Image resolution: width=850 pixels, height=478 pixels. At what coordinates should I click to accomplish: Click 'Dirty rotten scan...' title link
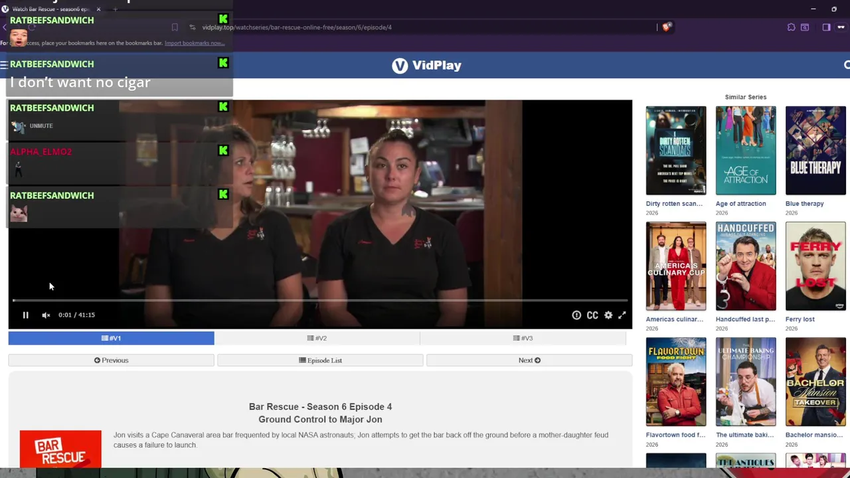(674, 204)
